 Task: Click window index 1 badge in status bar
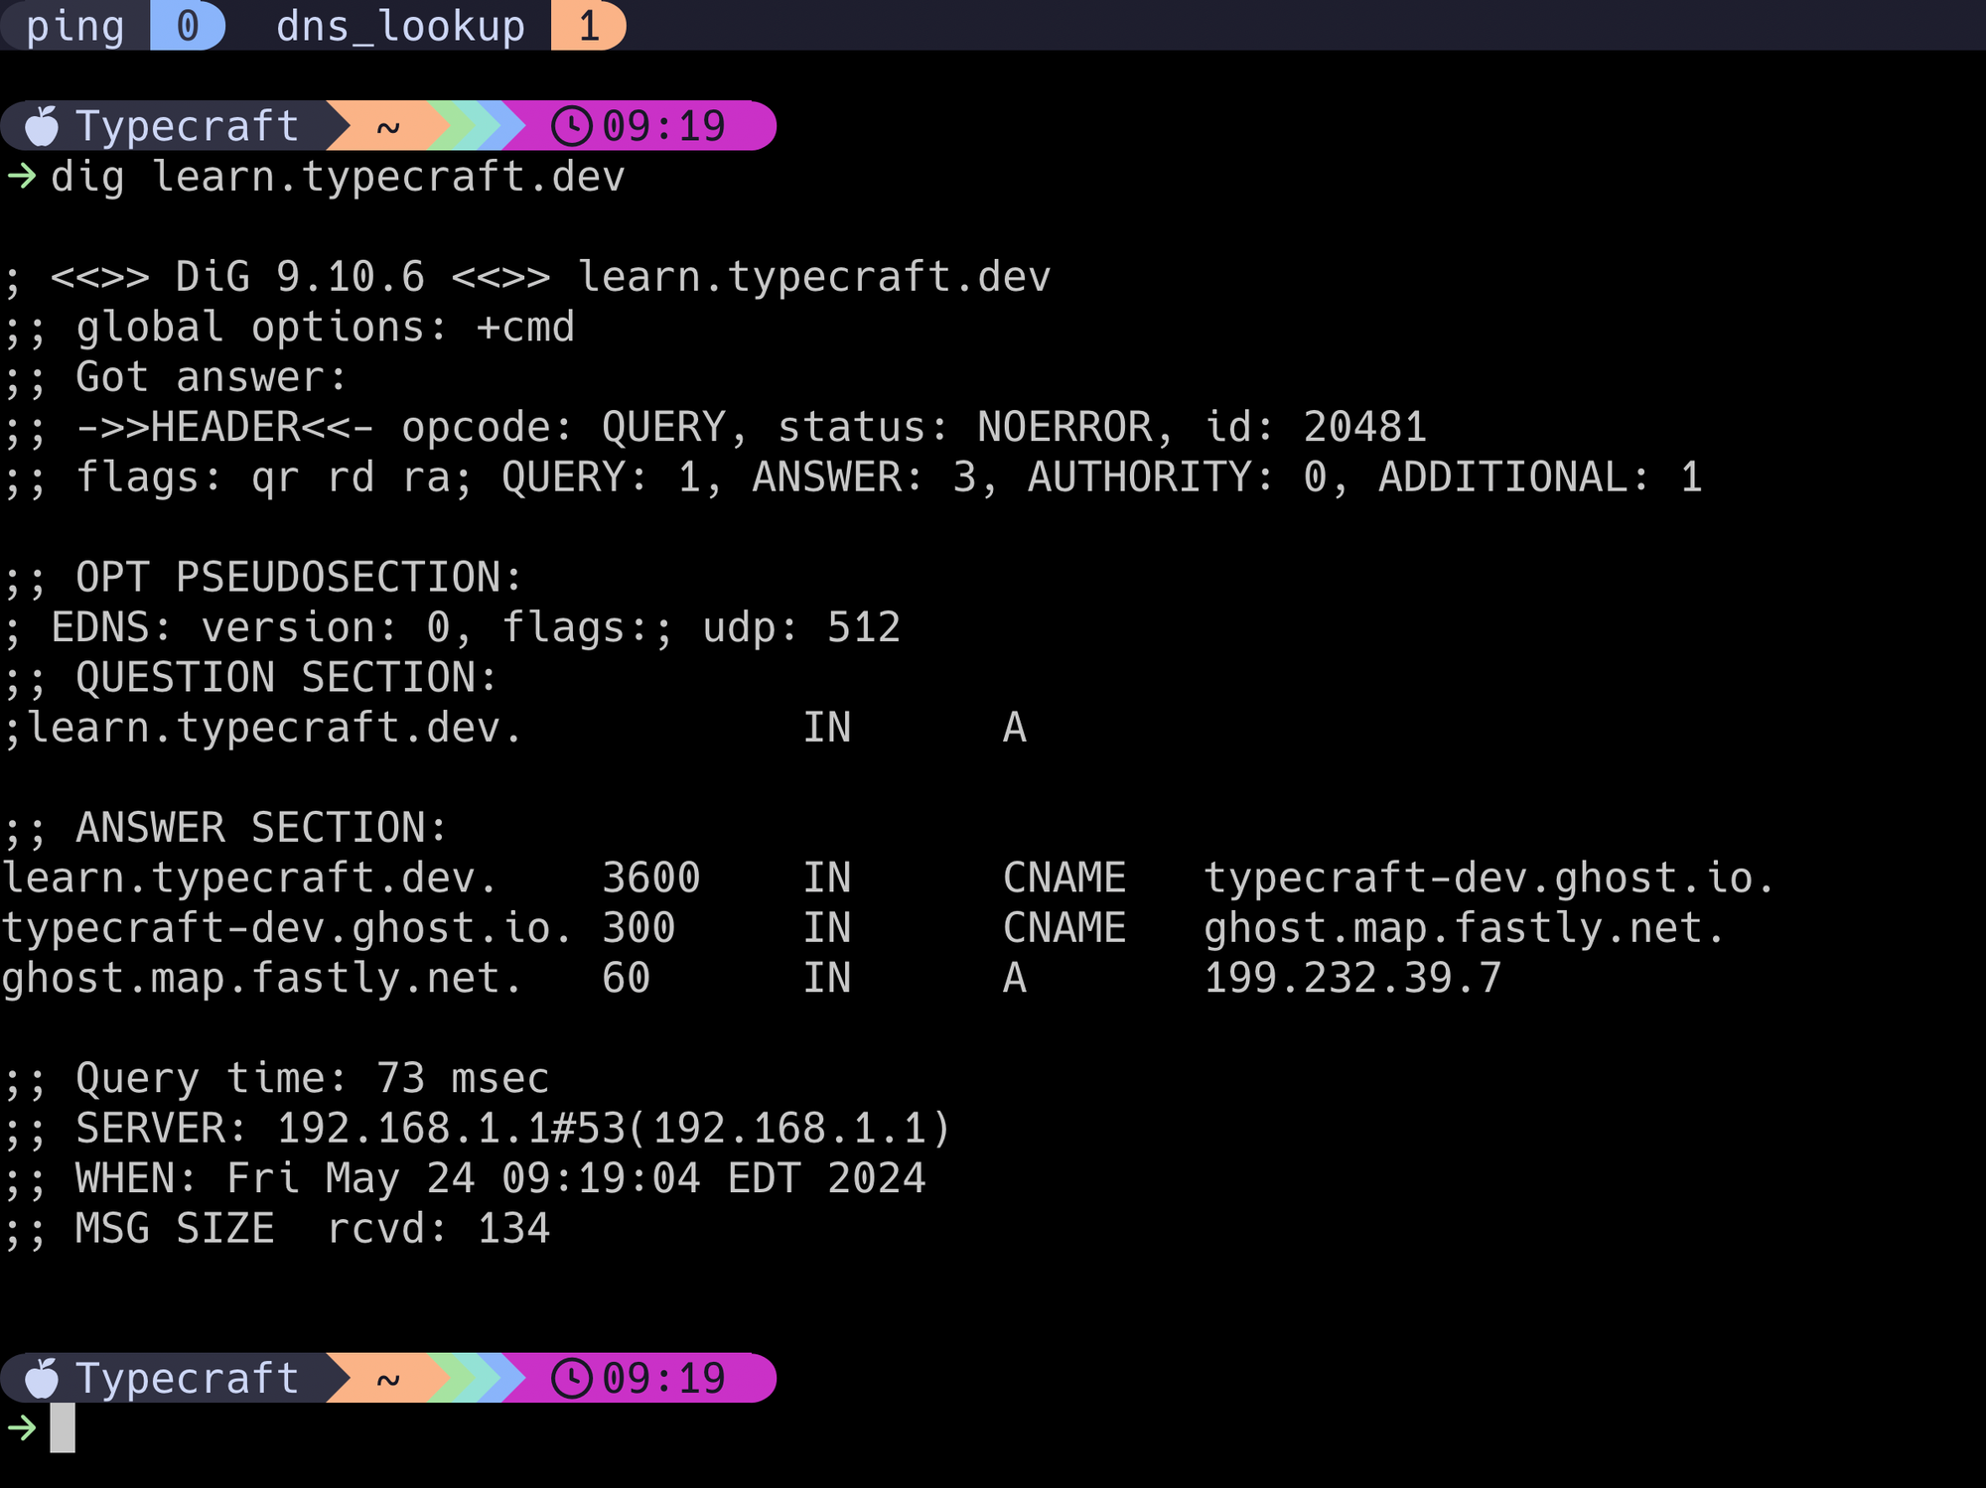[589, 25]
